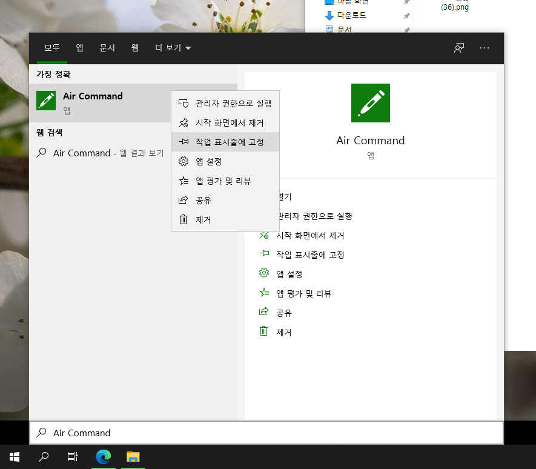This screenshot has height=469, width=536.
Task: Select the (36).png file in Explorer
Action: click(455, 7)
